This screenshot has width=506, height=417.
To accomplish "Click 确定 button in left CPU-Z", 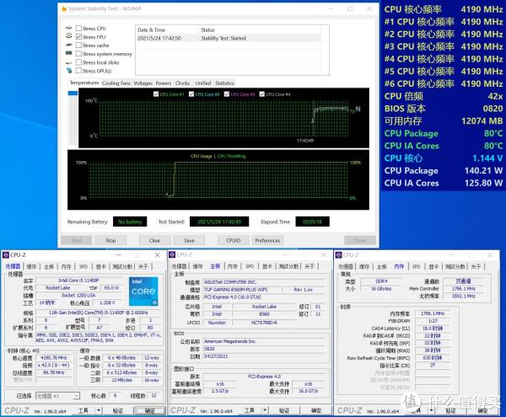I will tap(150, 410).
